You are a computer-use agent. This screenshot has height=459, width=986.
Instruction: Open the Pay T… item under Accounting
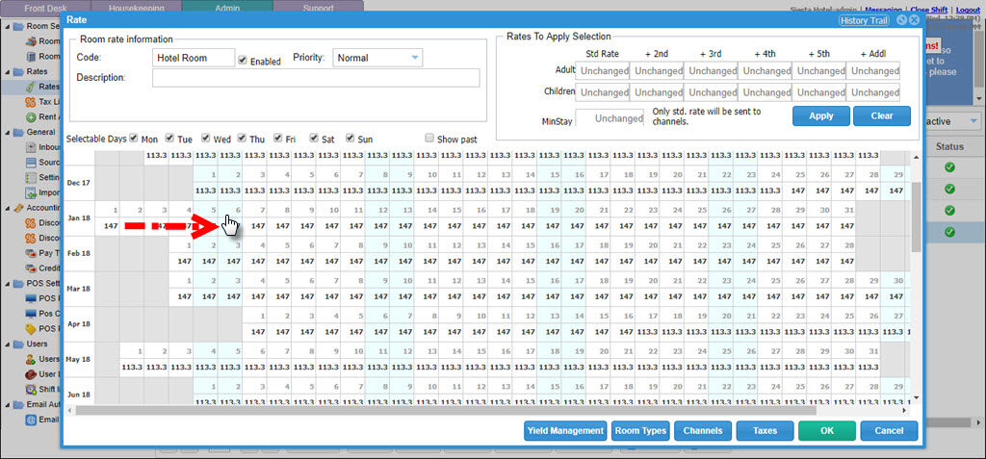coord(43,253)
